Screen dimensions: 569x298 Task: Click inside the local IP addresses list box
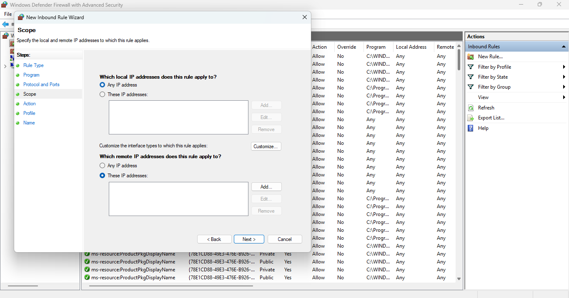click(178, 117)
